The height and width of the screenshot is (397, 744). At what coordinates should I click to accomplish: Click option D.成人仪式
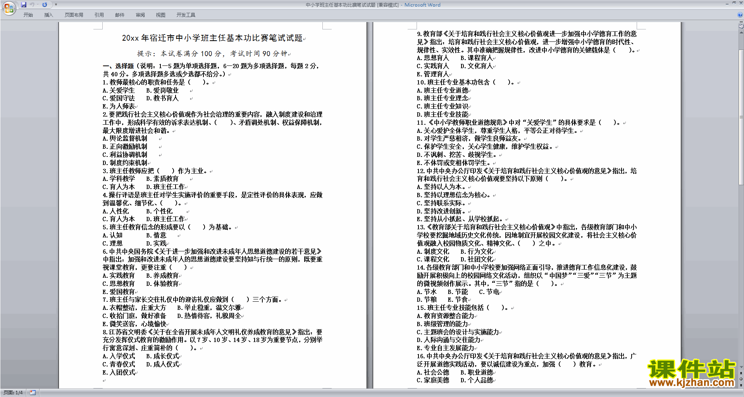point(162,364)
